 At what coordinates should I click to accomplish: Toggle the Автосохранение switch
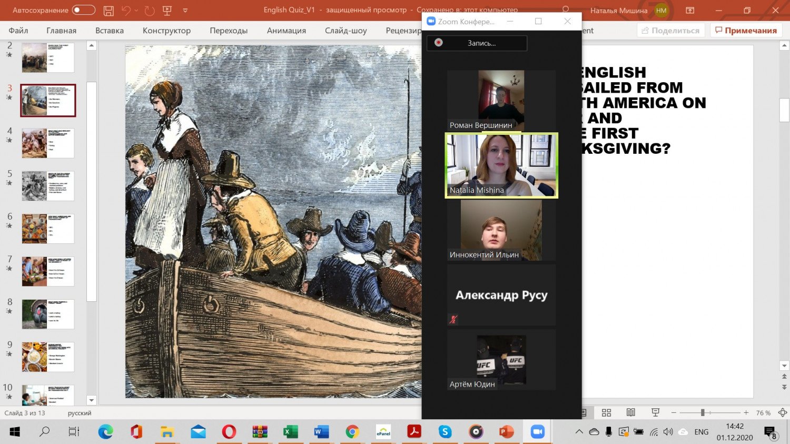(84, 10)
